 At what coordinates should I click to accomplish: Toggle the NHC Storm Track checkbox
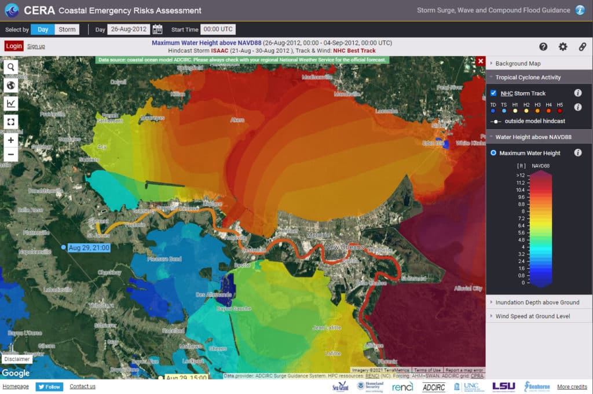[x=493, y=93]
